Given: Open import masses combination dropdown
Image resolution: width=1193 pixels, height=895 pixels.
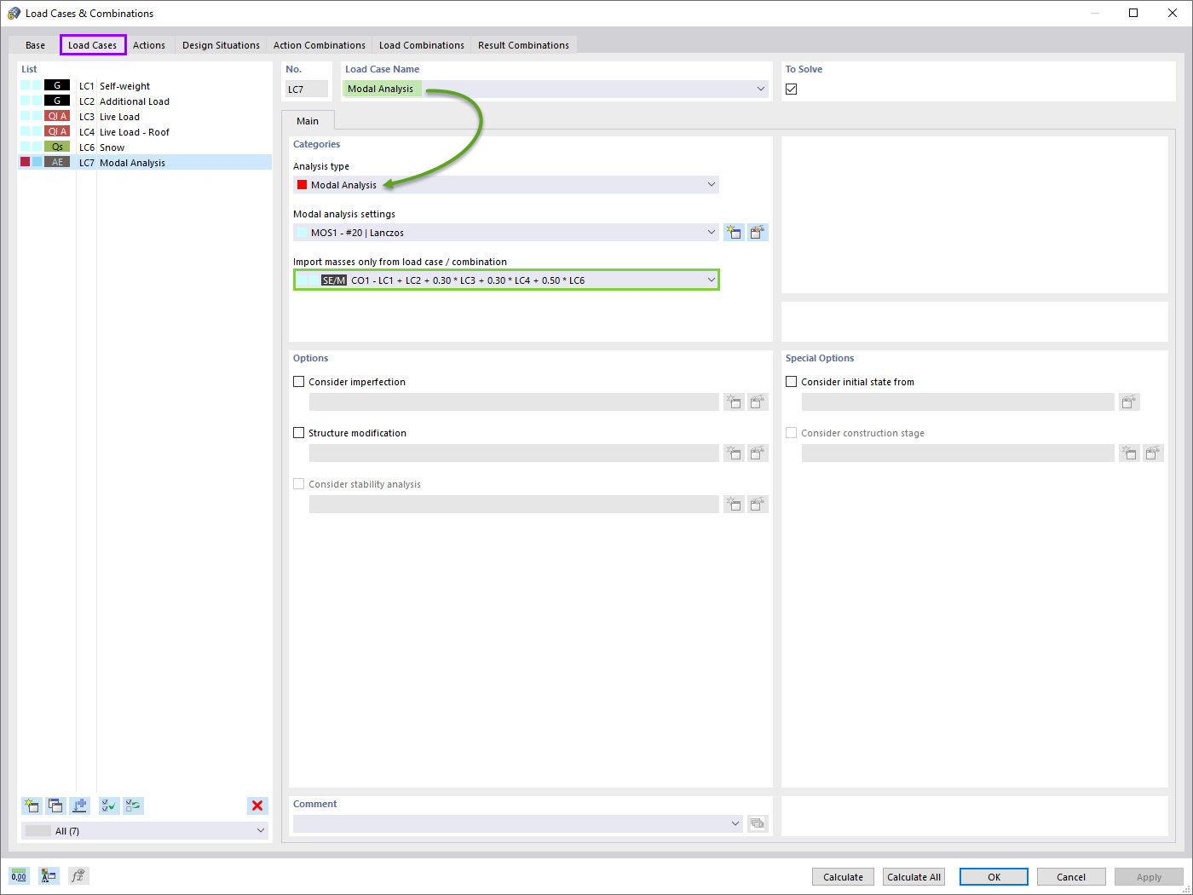Looking at the screenshot, I should point(711,280).
